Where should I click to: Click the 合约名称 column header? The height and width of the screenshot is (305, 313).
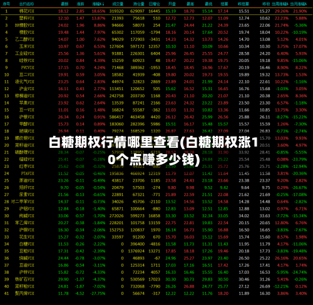(x=26, y=4)
